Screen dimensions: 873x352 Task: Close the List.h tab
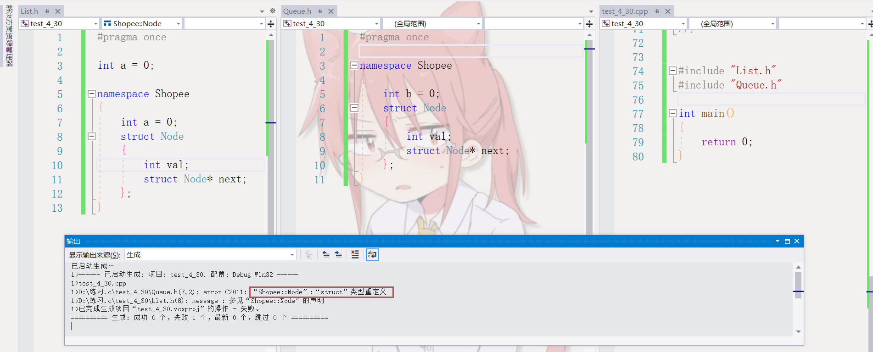pyautogui.click(x=58, y=11)
